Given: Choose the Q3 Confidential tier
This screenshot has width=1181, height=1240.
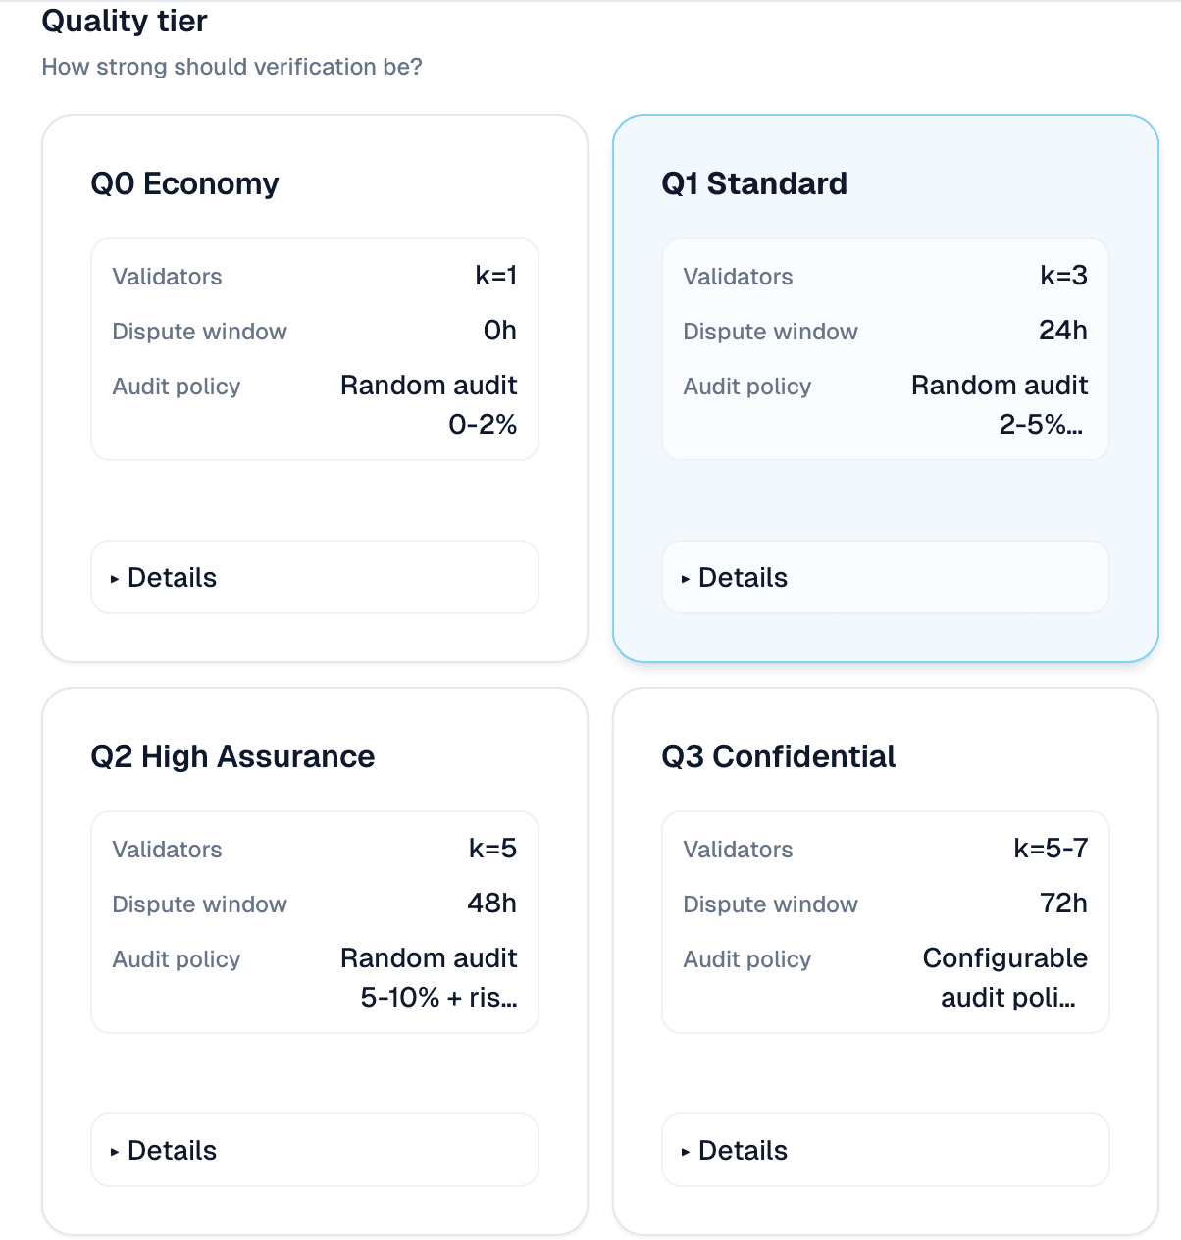Looking at the screenshot, I should click(x=778, y=756).
